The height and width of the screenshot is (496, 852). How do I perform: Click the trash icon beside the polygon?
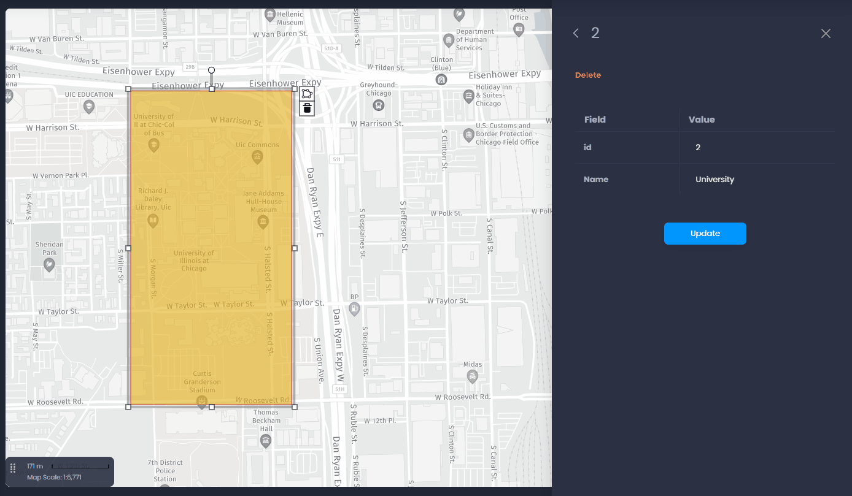307,109
